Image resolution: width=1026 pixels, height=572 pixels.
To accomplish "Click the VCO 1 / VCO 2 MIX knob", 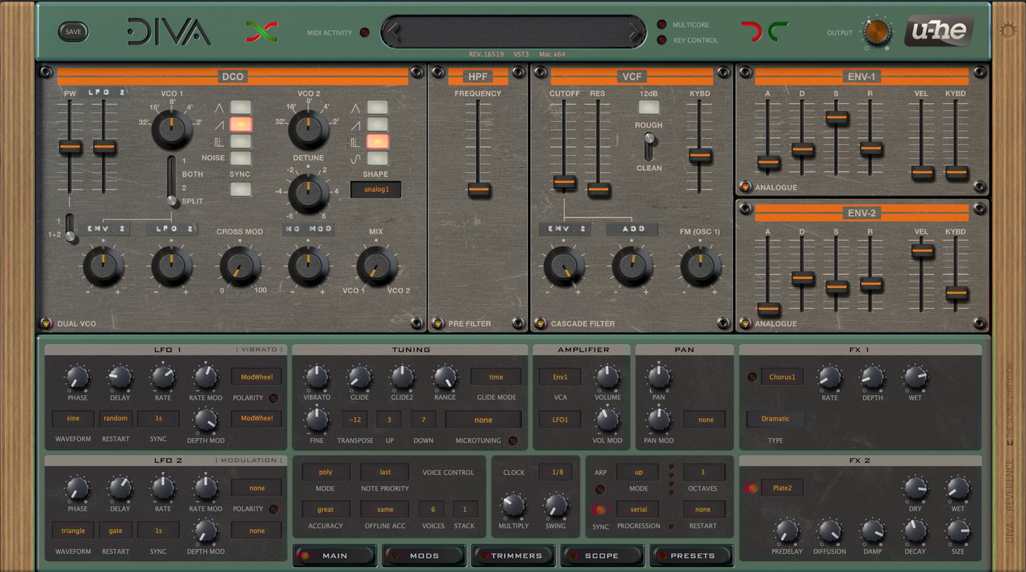I will click(376, 266).
